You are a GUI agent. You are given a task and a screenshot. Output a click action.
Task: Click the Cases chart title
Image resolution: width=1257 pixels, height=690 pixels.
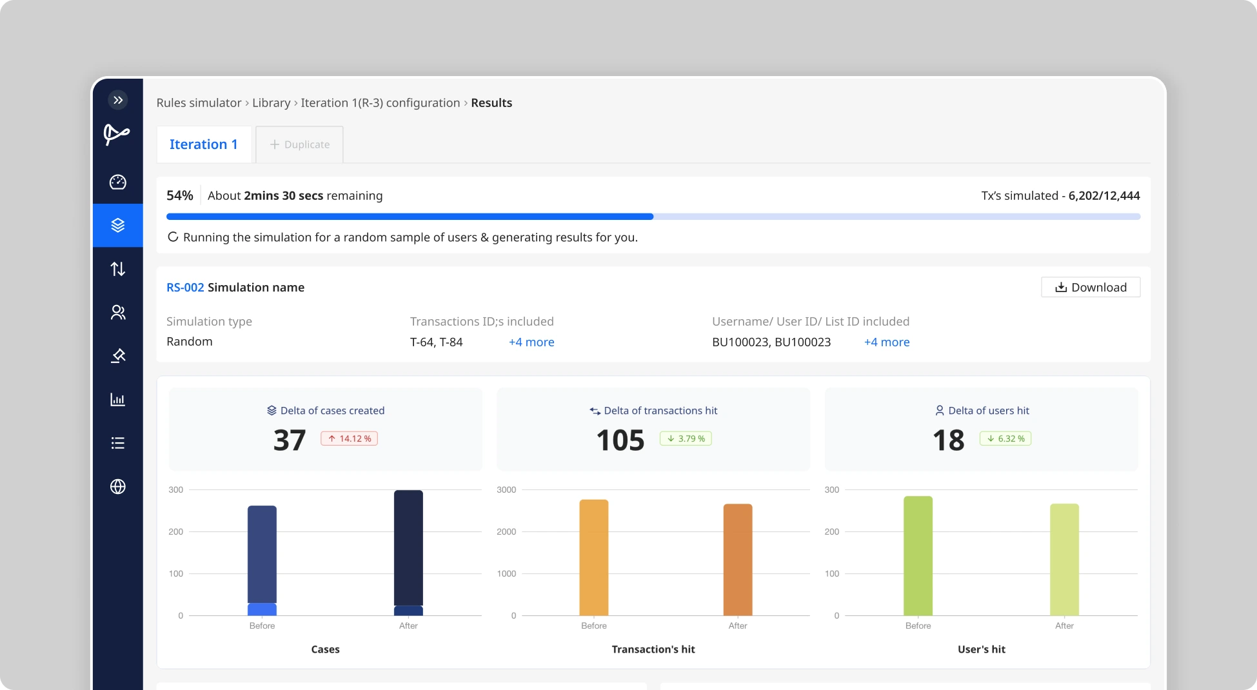pos(325,649)
